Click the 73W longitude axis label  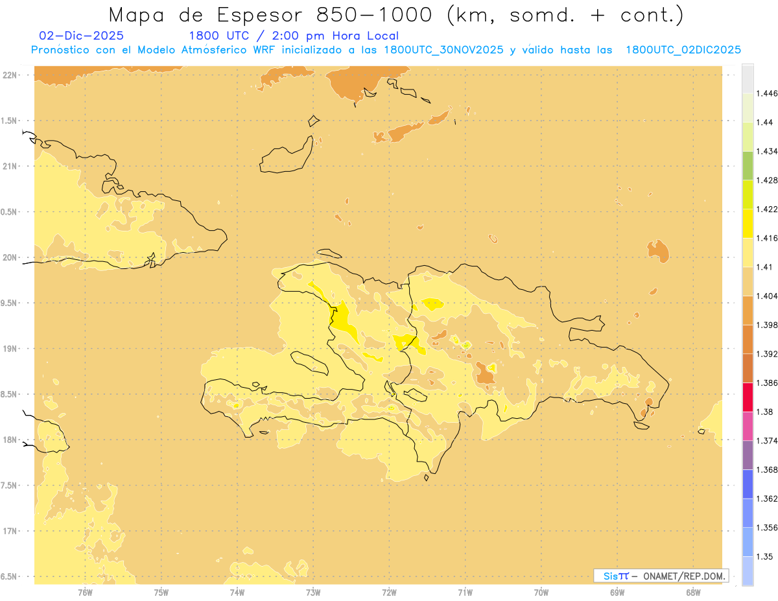pos(313,592)
